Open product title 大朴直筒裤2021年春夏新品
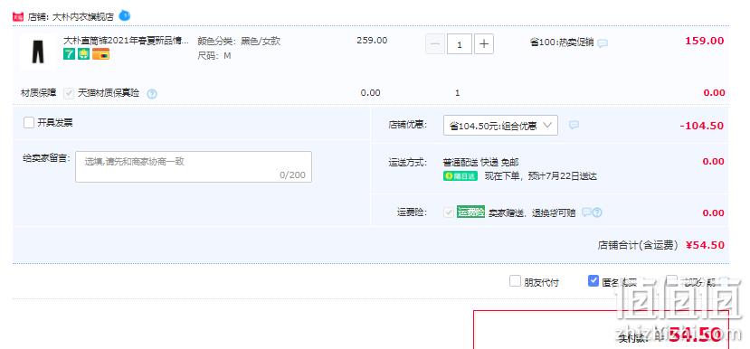Viewport: 750px width, 349px height. [127, 41]
